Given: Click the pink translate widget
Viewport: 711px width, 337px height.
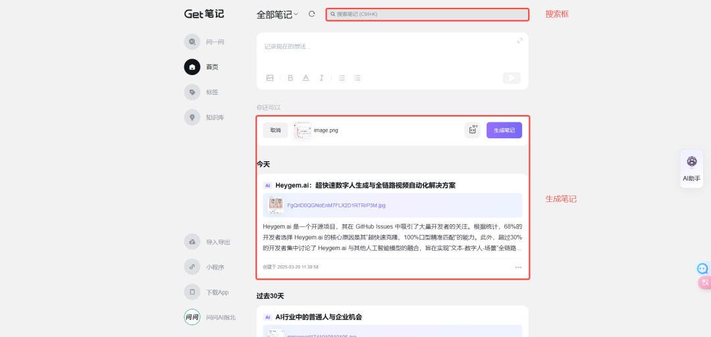Looking at the screenshot, I should pos(704,282).
